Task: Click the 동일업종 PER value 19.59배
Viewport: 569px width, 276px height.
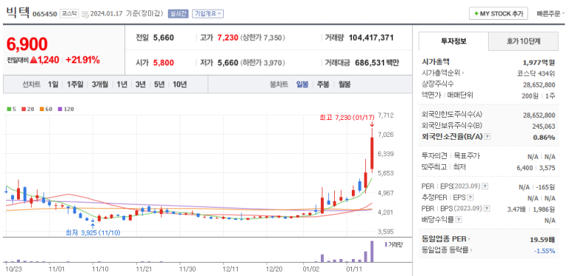Action: 543,239
